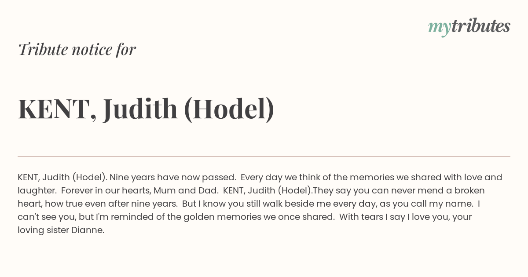
Task: Click "Judith" in the large title
Action: [x=140, y=109]
